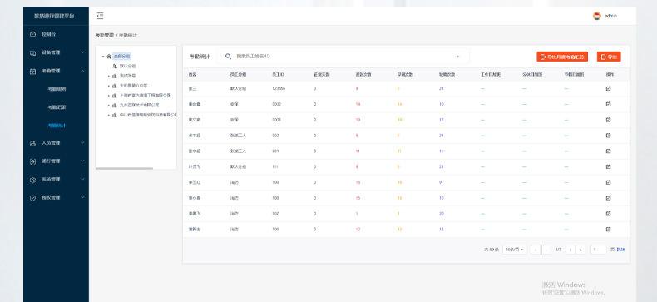Open the 10条/页 page size dropdown
The height and width of the screenshot is (302, 657).
515,250
